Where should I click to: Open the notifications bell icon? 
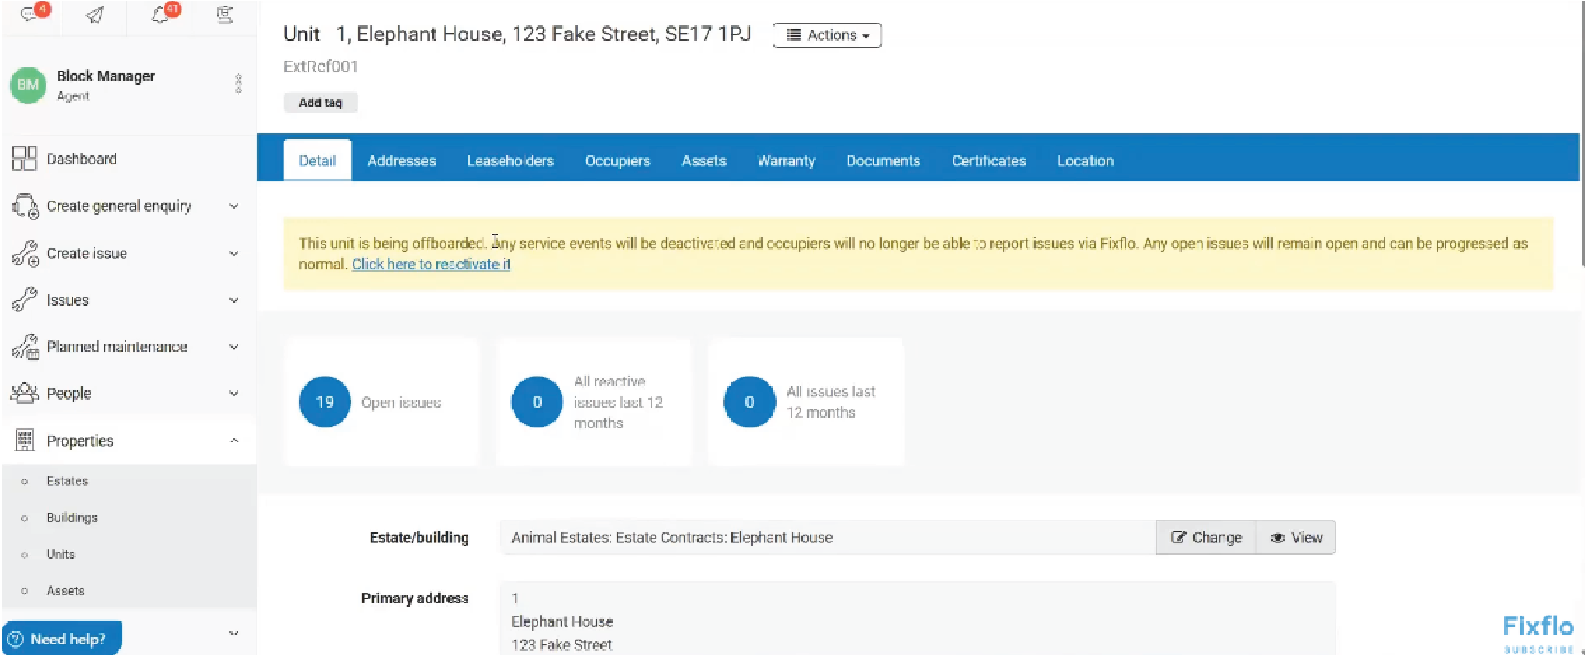pyautogui.click(x=161, y=15)
